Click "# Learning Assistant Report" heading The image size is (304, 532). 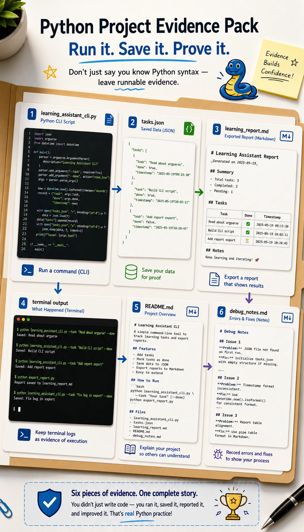click(x=245, y=155)
